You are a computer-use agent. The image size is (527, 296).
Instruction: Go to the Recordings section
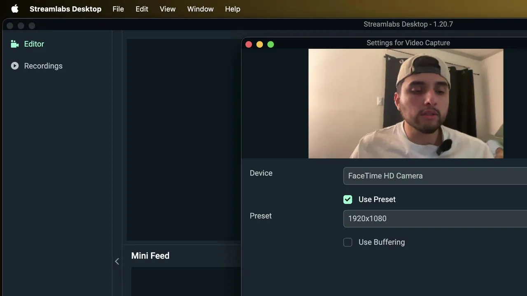coord(43,66)
